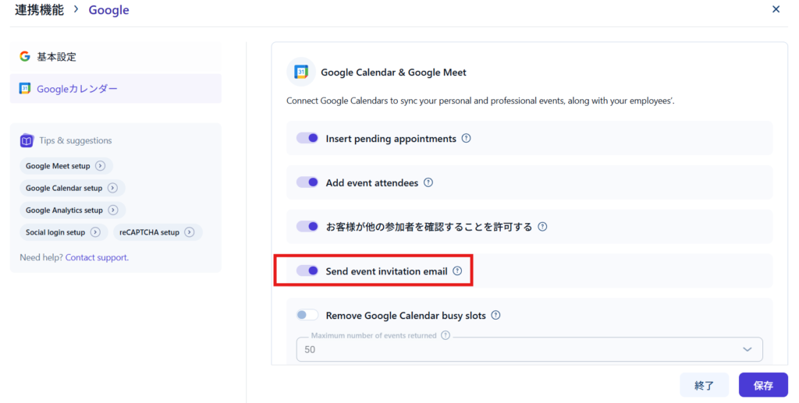Screen dimensions: 799x403
Task: Select 基本設定 in the sidebar
Action: 56,57
